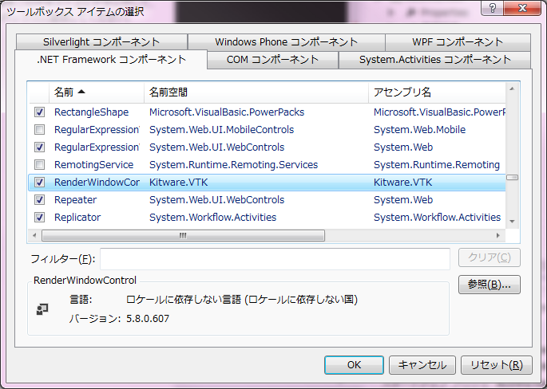Click the クリア(C) button
The image size is (547, 389).
[x=489, y=257]
